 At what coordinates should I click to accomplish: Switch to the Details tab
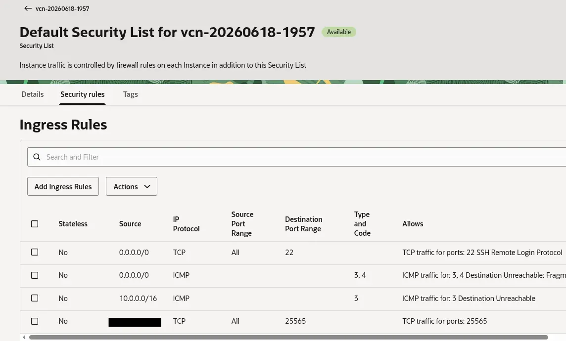(33, 94)
